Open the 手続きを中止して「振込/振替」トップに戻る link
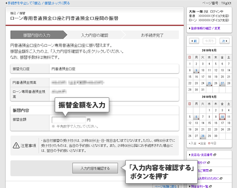 (38, 3)
